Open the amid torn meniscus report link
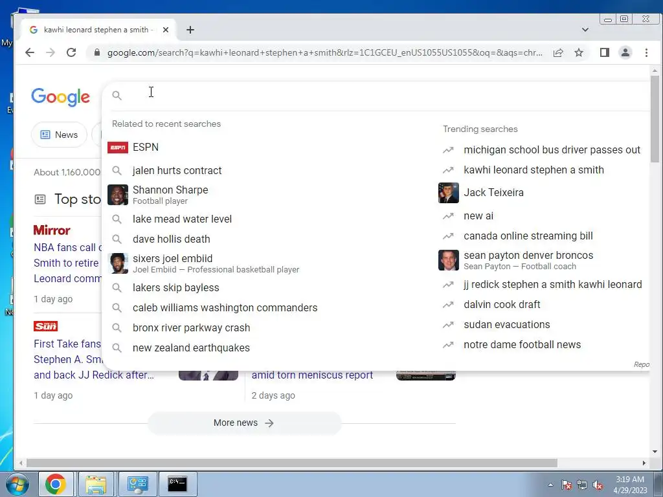 tap(312, 375)
